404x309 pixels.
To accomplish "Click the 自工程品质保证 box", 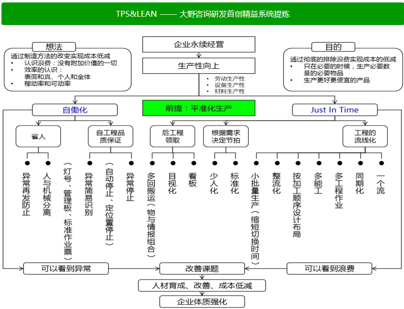I will coord(111,137).
